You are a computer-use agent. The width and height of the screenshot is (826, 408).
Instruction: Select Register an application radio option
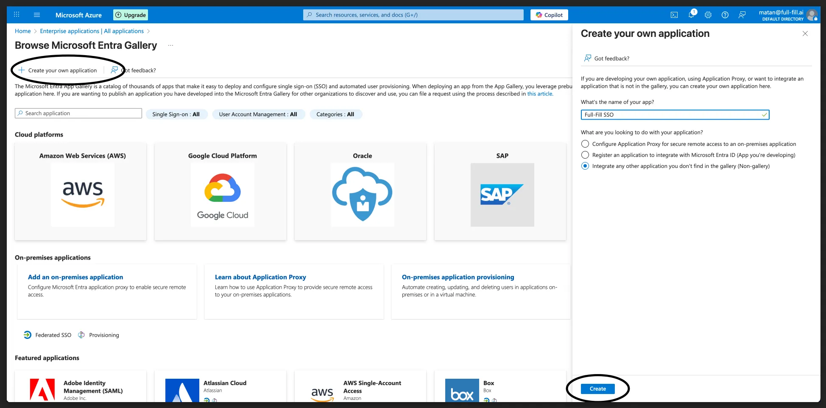tap(585, 155)
